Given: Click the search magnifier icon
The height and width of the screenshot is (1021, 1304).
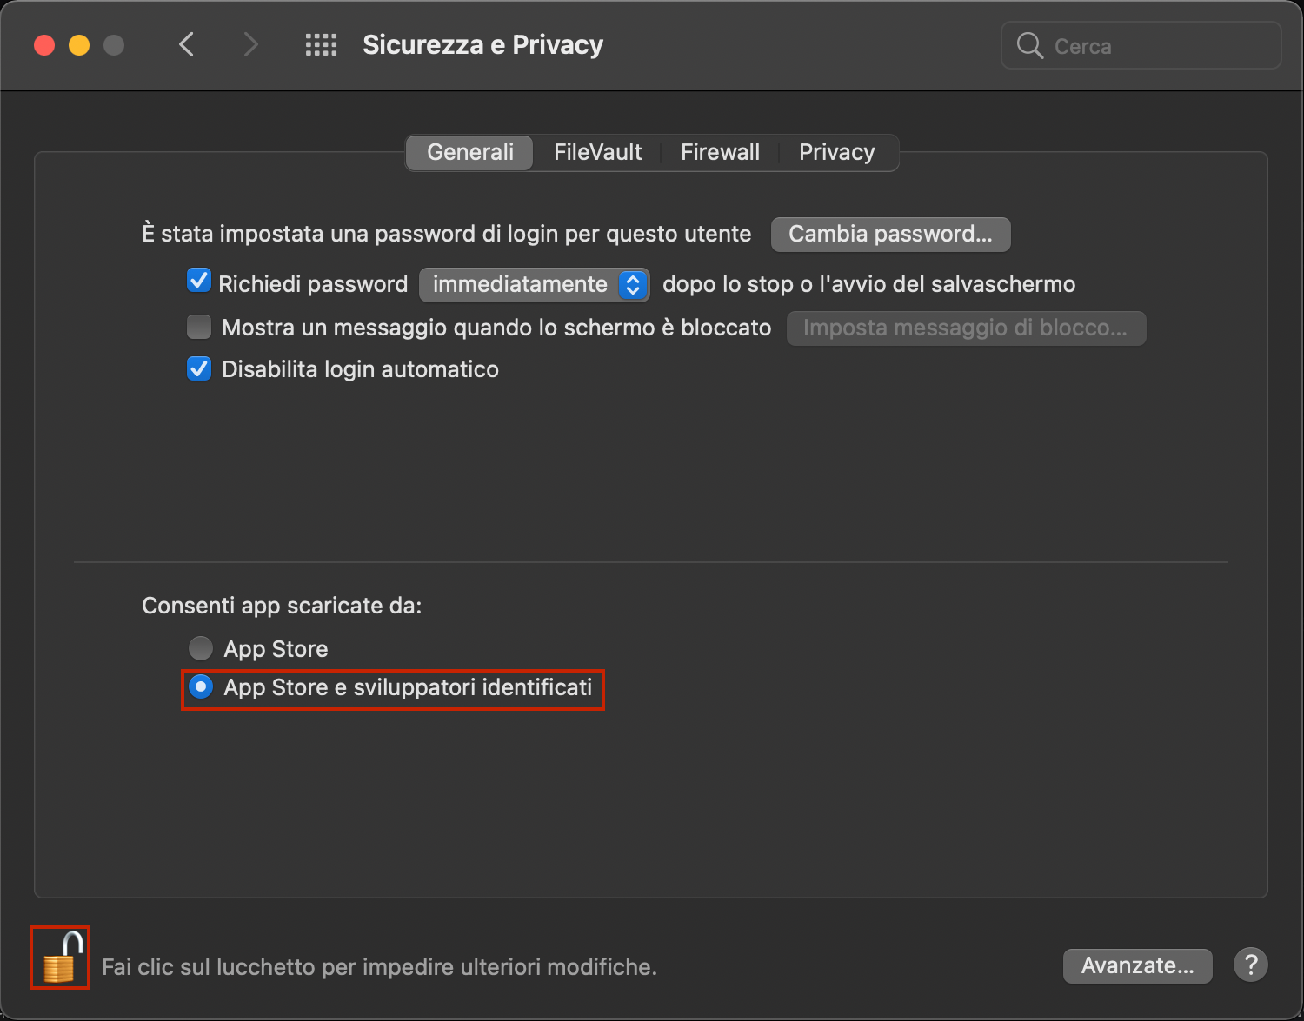Looking at the screenshot, I should click(x=1029, y=45).
